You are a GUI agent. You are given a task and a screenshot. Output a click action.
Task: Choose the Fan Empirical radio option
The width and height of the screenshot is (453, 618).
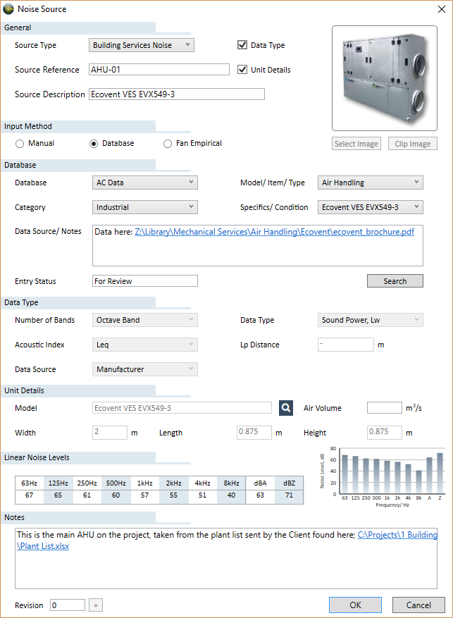click(x=168, y=144)
